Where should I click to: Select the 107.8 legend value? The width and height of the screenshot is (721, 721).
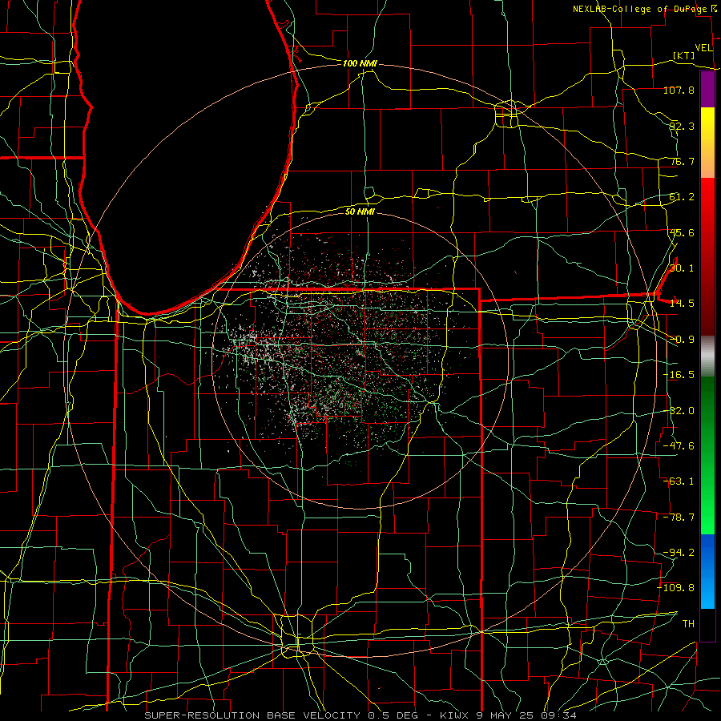(679, 90)
